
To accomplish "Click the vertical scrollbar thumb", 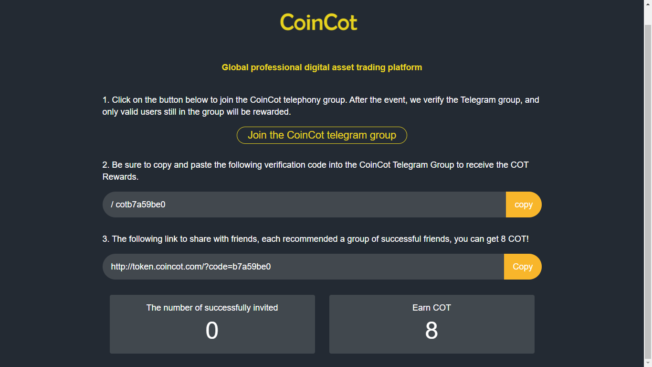I will [x=648, y=191].
